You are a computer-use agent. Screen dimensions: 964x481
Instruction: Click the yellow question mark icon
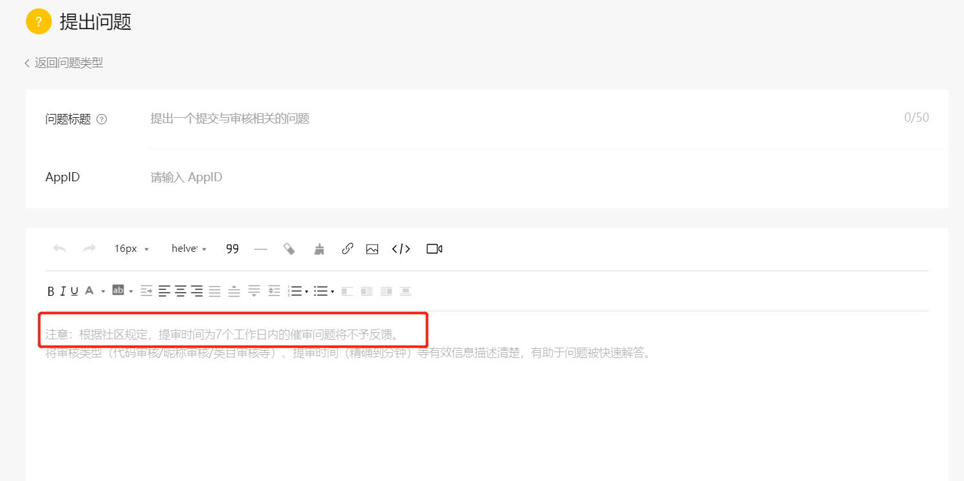38,21
